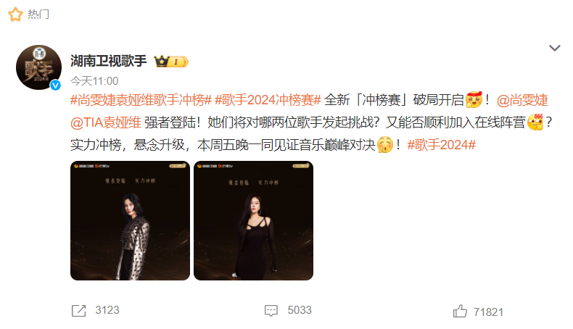
Task: Click the blue verified badge
Action: click(56, 85)
